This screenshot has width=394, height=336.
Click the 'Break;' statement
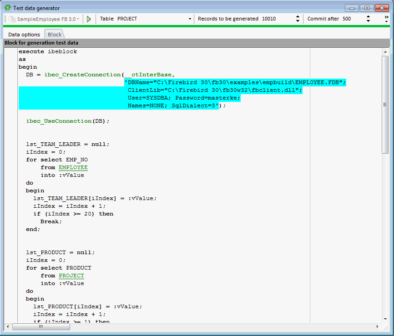pyautogui.click(x=51, y=222)
